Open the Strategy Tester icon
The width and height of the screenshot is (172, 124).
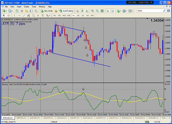[x=36, y=11]
